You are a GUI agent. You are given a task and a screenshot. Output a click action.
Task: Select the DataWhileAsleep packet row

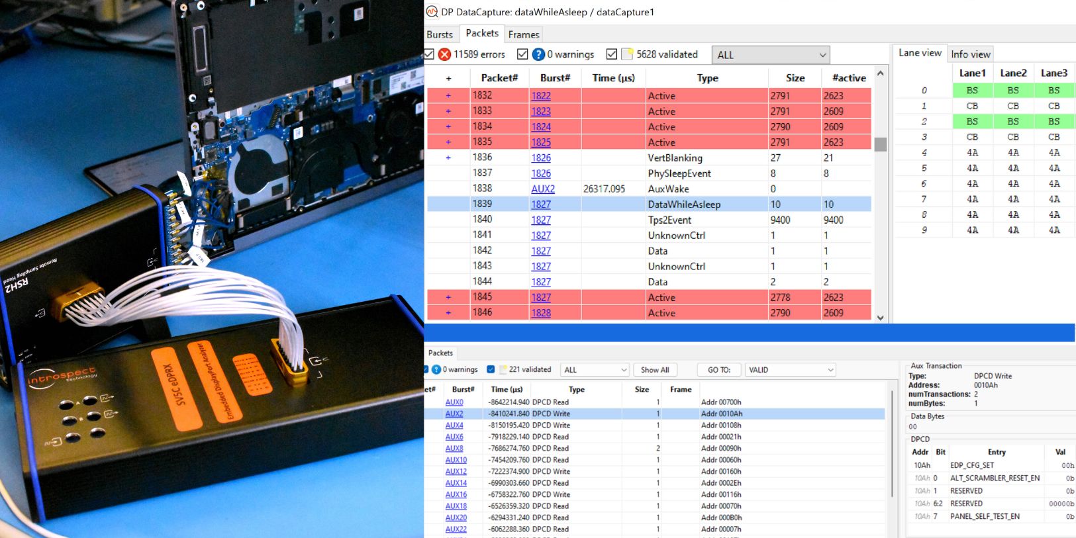[649, 204]
